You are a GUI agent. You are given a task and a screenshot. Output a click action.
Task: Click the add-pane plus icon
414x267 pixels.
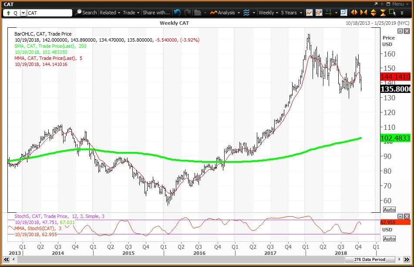tap(343, 13)
